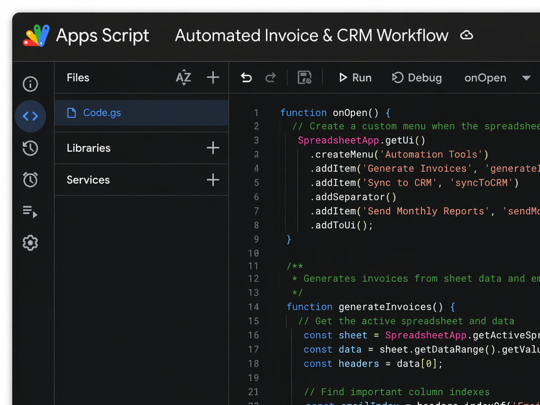This screenshot has width=540, height=405.
Task: Click the Apps Script logo
Action: (x=36, y=36)
